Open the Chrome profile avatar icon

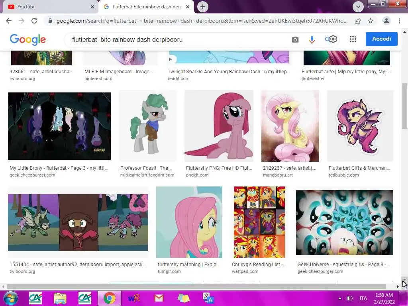pos(386,21)
